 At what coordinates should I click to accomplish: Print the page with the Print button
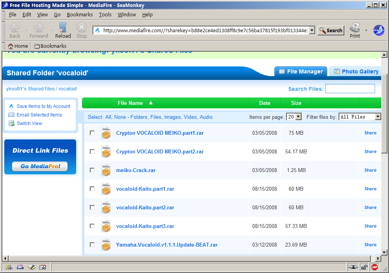[355, 30]
